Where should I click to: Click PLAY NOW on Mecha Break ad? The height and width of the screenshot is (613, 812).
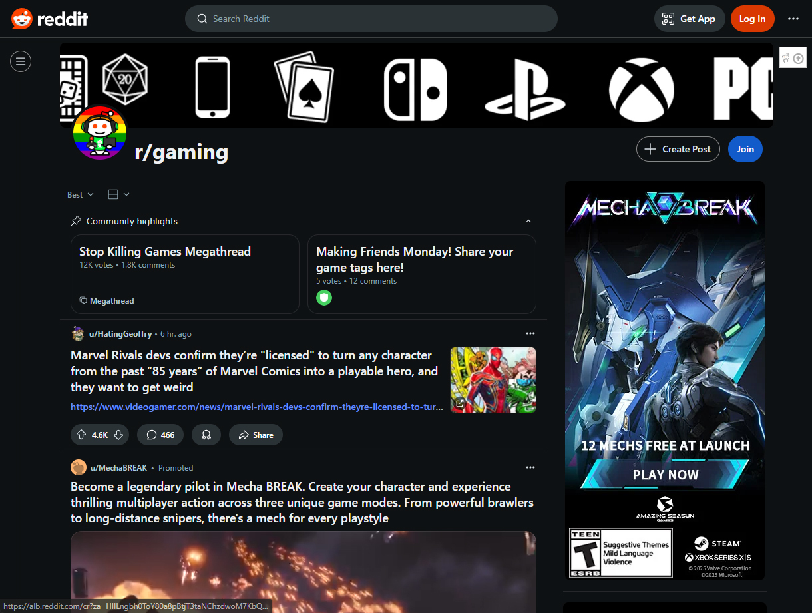coord(666,475)
